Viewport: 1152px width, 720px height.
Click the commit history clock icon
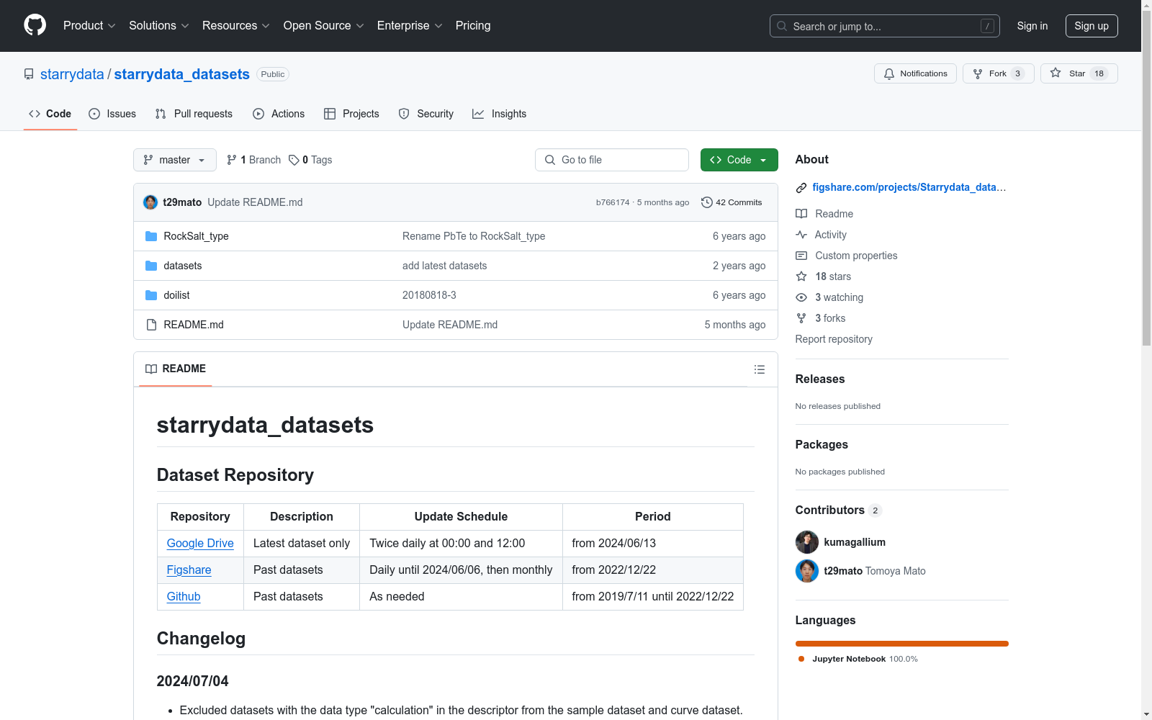[707, 202]
